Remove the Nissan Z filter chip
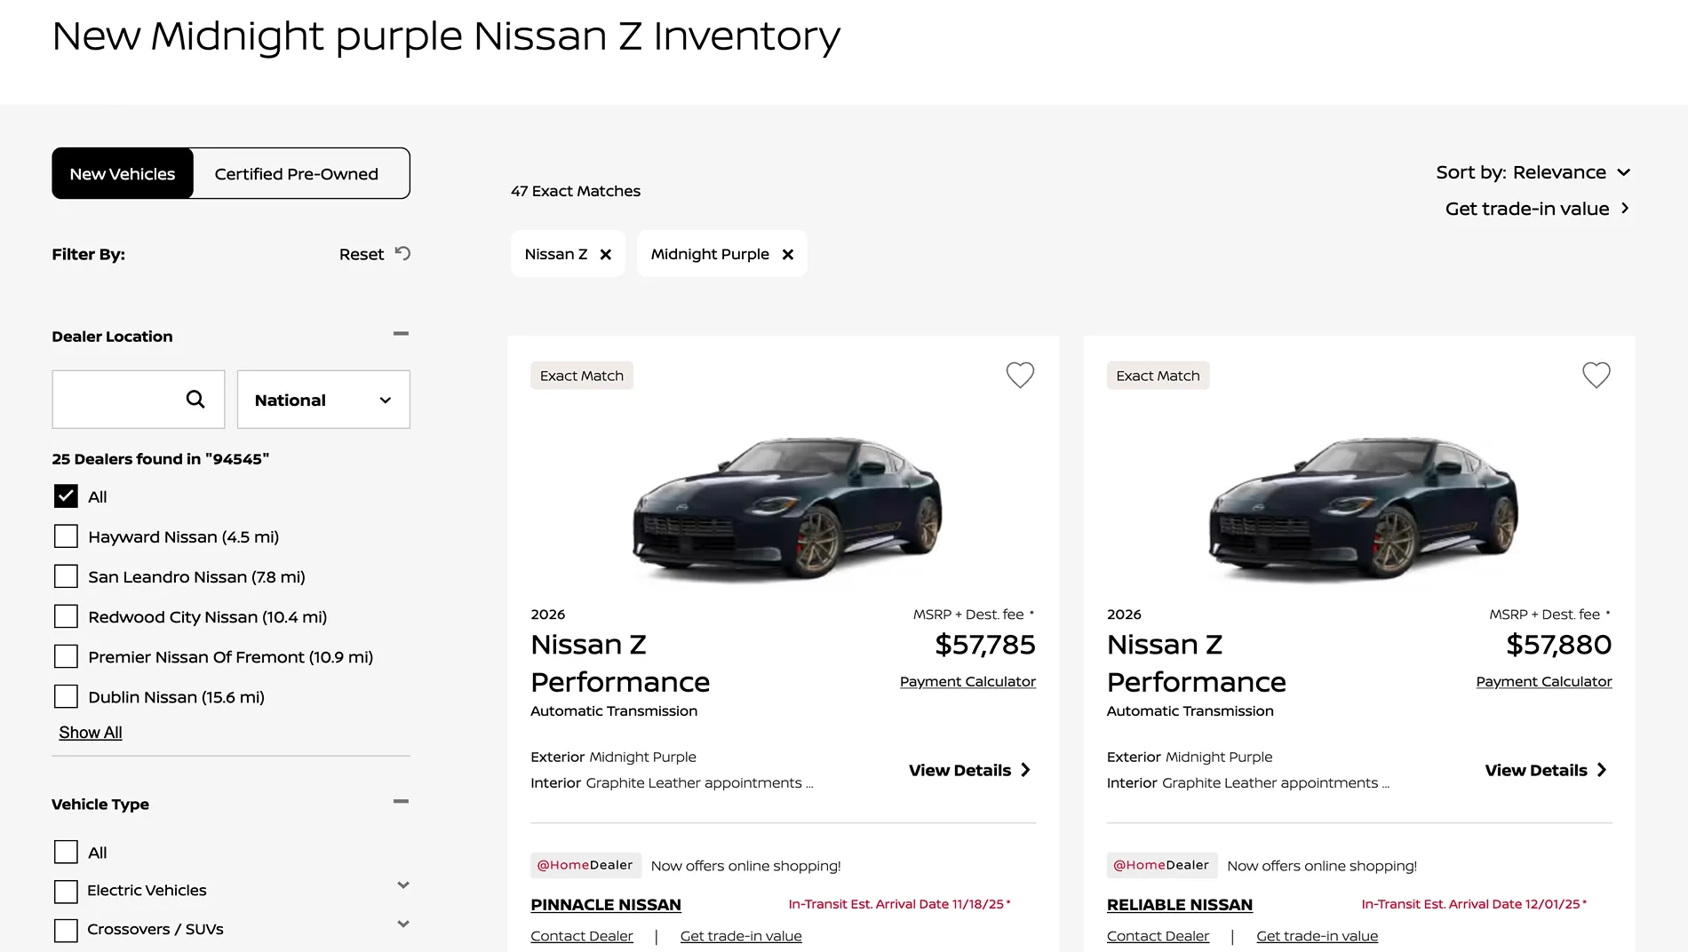This screenshot has height=952, width=1688. point(606,254)
